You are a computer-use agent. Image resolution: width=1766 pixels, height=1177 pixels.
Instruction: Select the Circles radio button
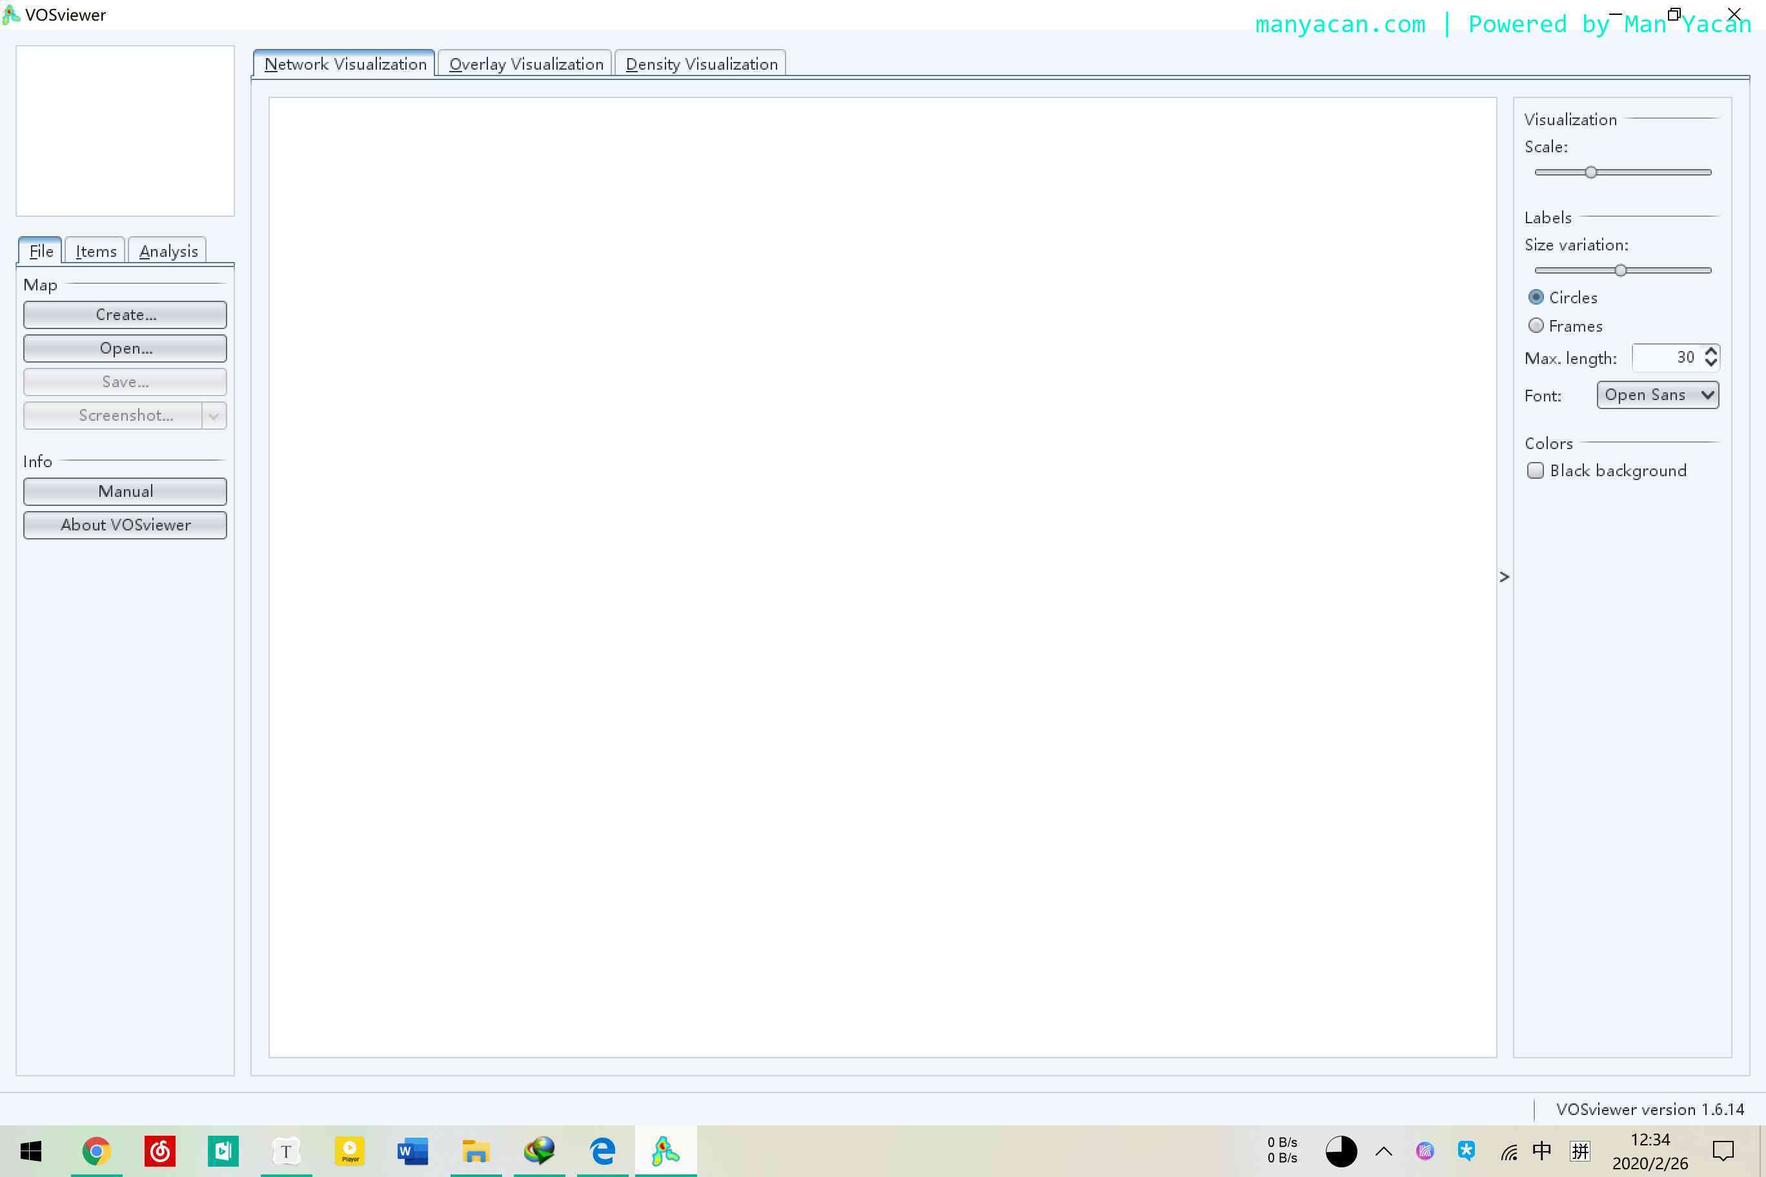1536,297
